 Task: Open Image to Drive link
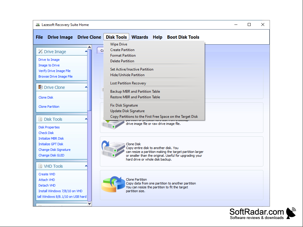49,65
